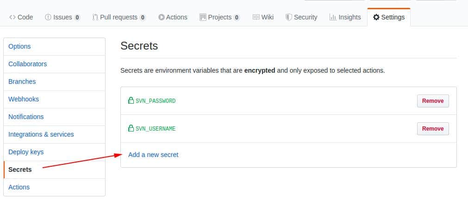Open the Webhooks settings page

pyautogui.click(x=54, y=99)
